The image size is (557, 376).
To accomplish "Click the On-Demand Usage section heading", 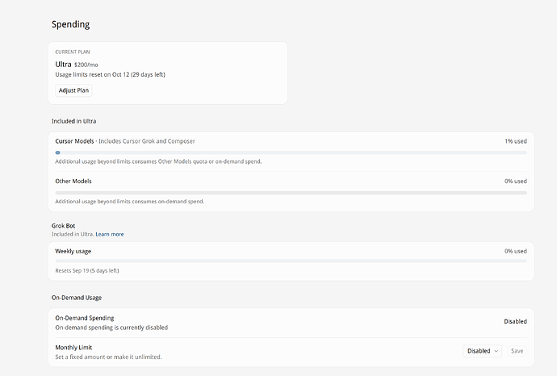I will point(77,298).
